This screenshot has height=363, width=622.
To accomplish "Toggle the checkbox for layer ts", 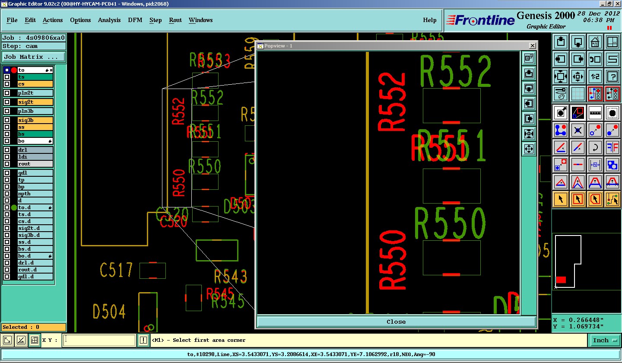I will 7,77.
